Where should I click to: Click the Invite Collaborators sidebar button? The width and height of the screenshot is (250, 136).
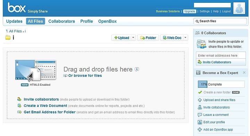221,62
